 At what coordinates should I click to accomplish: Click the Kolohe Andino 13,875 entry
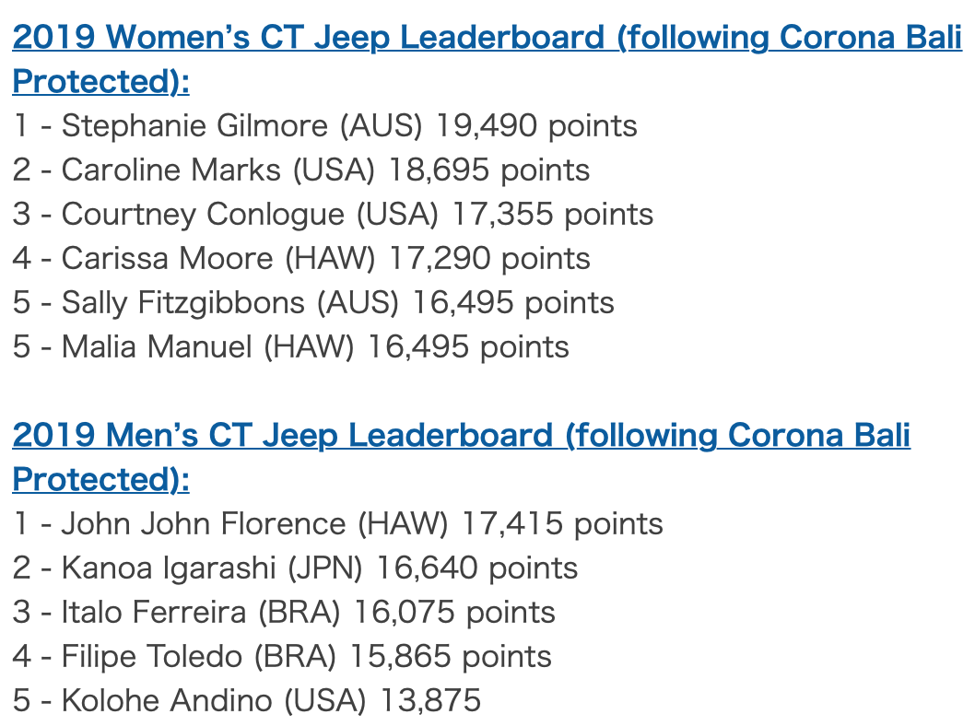[247, 700]
